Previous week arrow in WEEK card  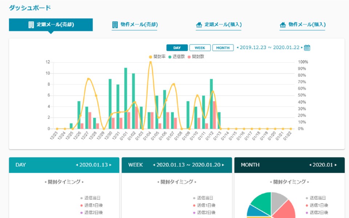coord(154,165)
